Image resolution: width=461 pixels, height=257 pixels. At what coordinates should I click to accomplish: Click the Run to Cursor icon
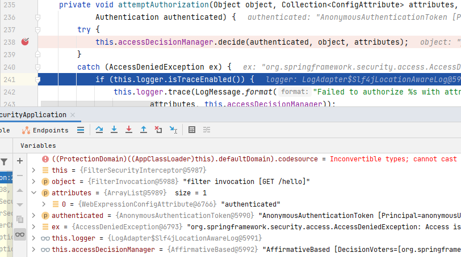coord(174,130)
